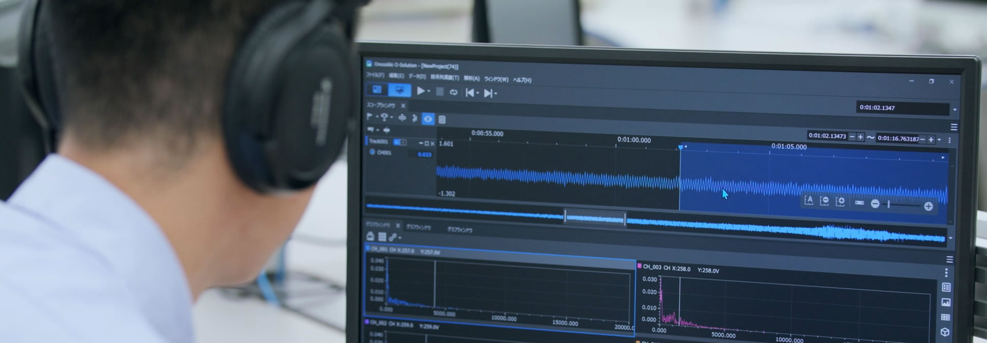Viewport: 987px width, 343px height.
Task: Expand the arrow at overview strip's end
Action: (x=951, y=238)
